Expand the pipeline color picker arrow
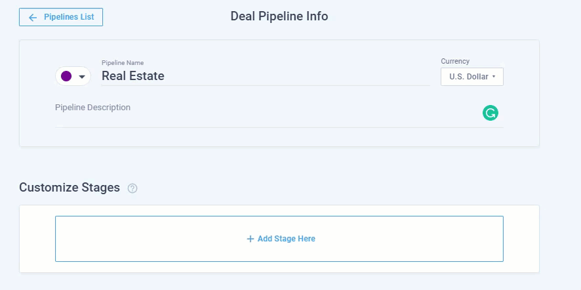The width and height of the screenshot is (581, 290). coord(82,77)
